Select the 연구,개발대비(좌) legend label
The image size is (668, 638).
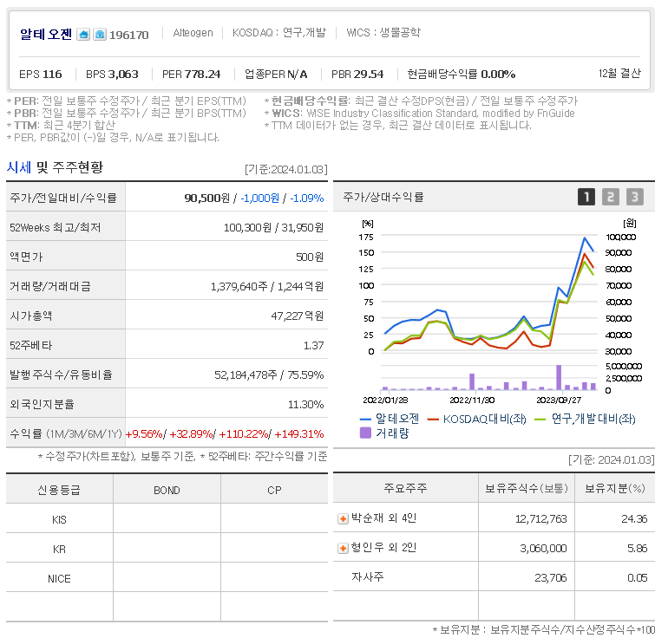[593, 420]
